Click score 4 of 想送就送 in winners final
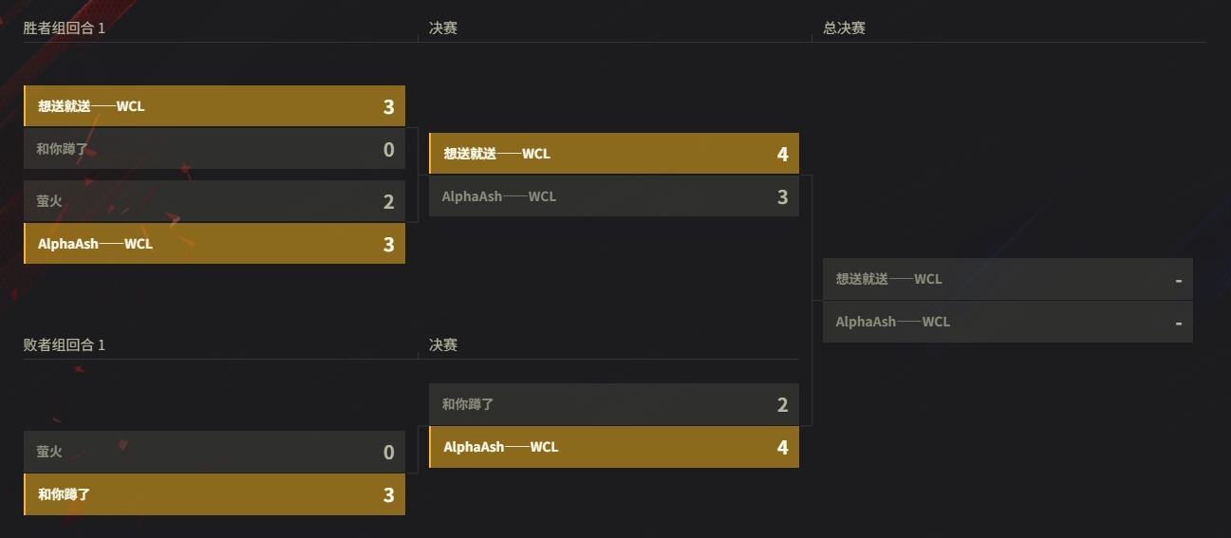Image resolution: width=1231 pixels, height=538 pixels. pos(782,154)
